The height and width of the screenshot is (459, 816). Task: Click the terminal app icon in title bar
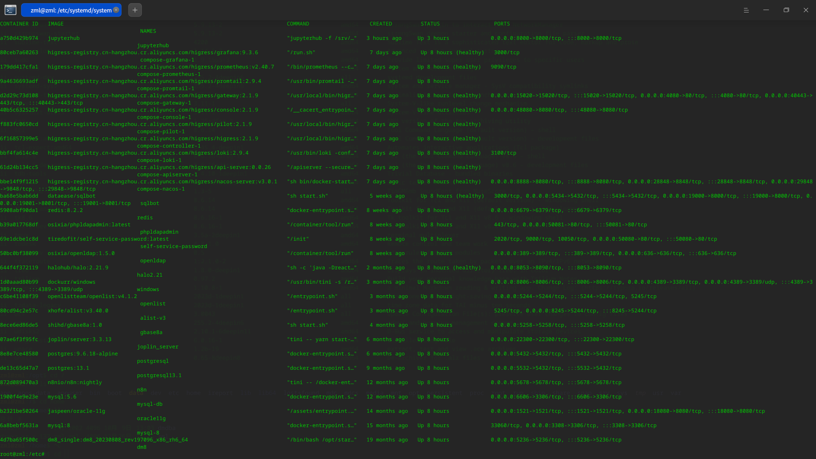click(x=10, y=10)
